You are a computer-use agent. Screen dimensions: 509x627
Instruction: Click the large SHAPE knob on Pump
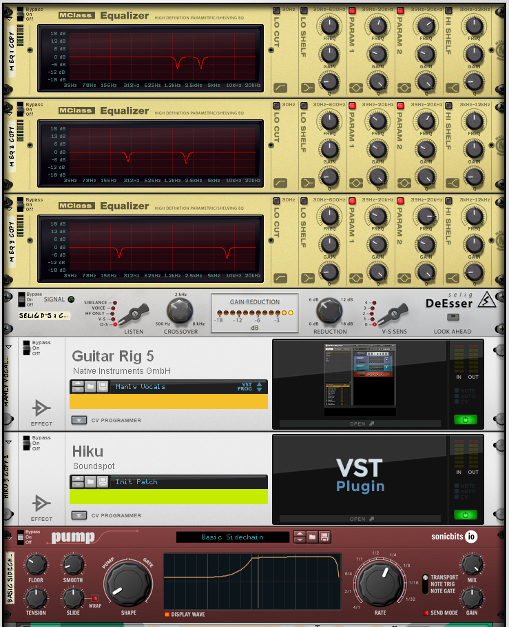(128, 584)
